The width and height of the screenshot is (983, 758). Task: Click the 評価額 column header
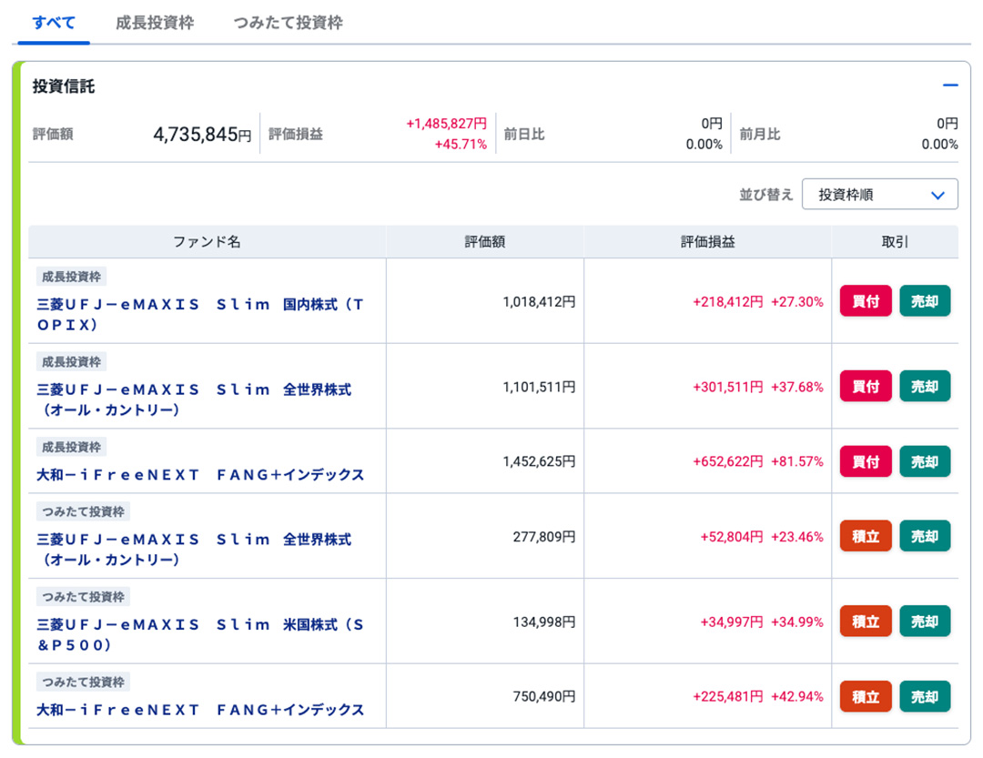pos(484,242)
